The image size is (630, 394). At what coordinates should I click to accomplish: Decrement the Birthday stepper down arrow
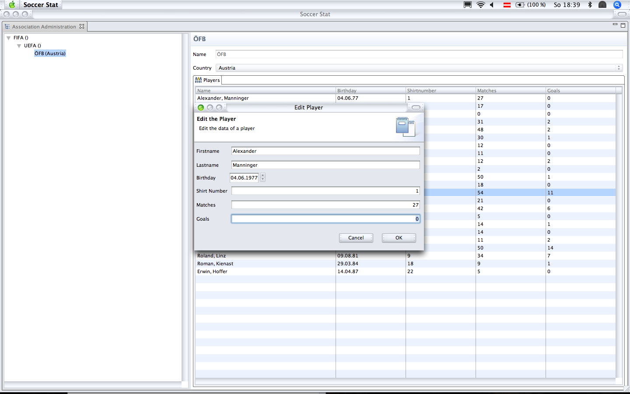click(x=262, y=179)
